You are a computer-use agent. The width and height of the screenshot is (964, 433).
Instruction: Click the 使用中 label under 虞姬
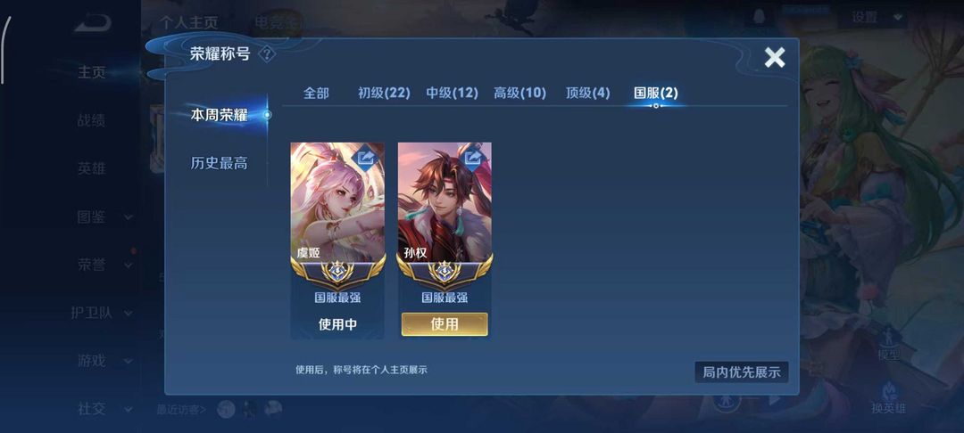[337, 324]
